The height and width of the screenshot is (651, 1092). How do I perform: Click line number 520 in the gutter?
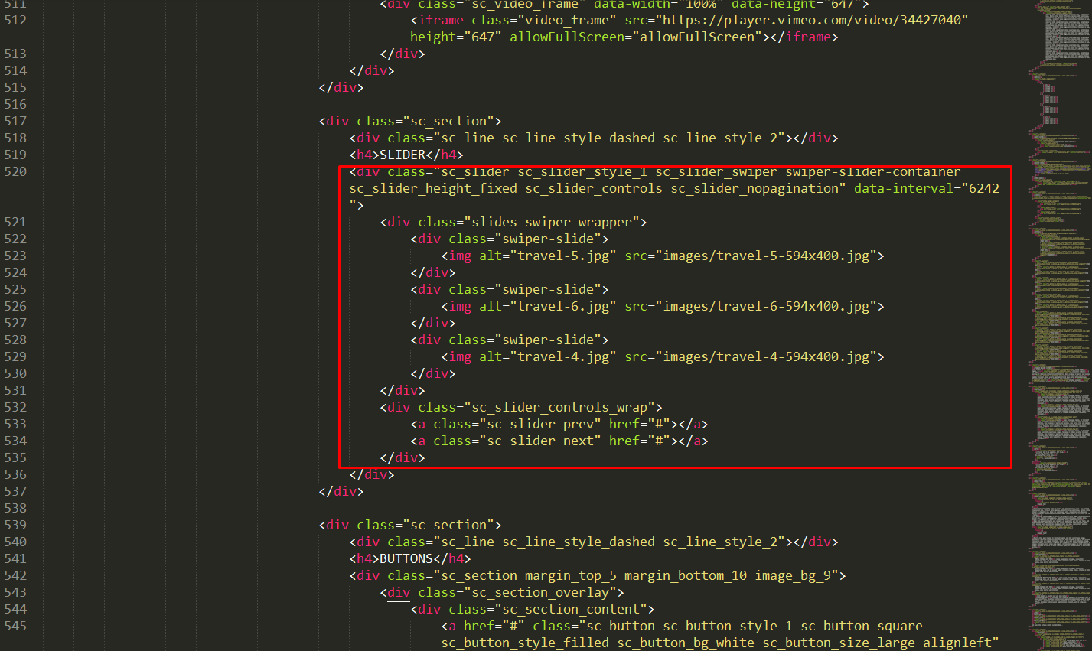coord(15,171)
